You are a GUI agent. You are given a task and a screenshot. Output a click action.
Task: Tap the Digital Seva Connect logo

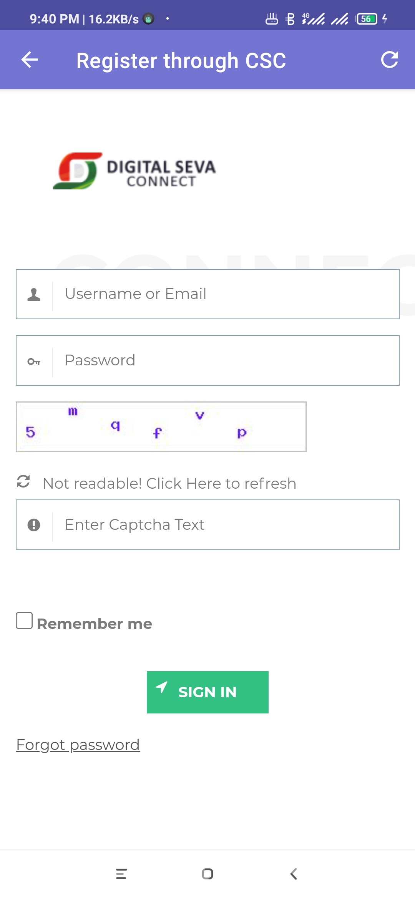[x=134, y=171]
